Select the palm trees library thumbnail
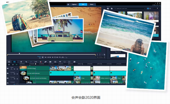Screen dimensions: 170x104 134,15
